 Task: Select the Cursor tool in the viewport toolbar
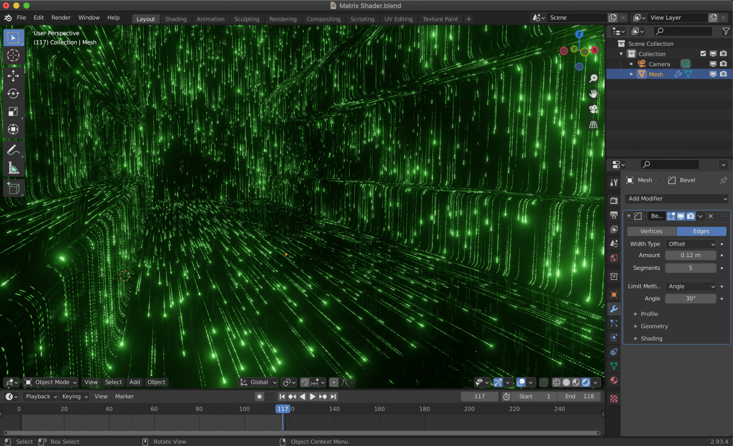13,56
